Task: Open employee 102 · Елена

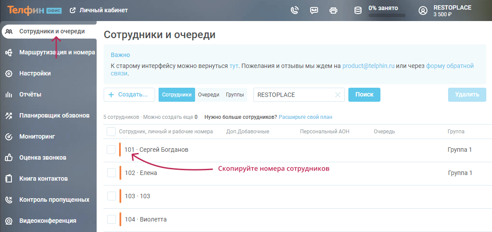Action: coord(141,173)
